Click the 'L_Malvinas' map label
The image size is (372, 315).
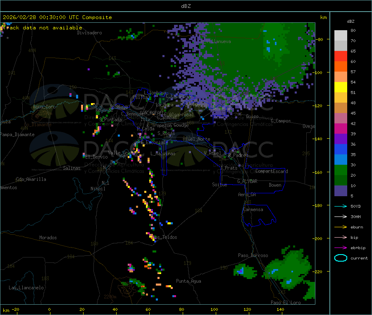(163, 154)
